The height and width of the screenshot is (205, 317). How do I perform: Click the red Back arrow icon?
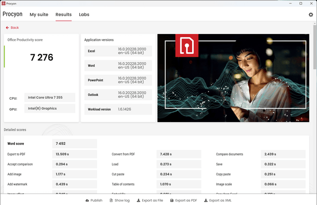click(7, 28)
